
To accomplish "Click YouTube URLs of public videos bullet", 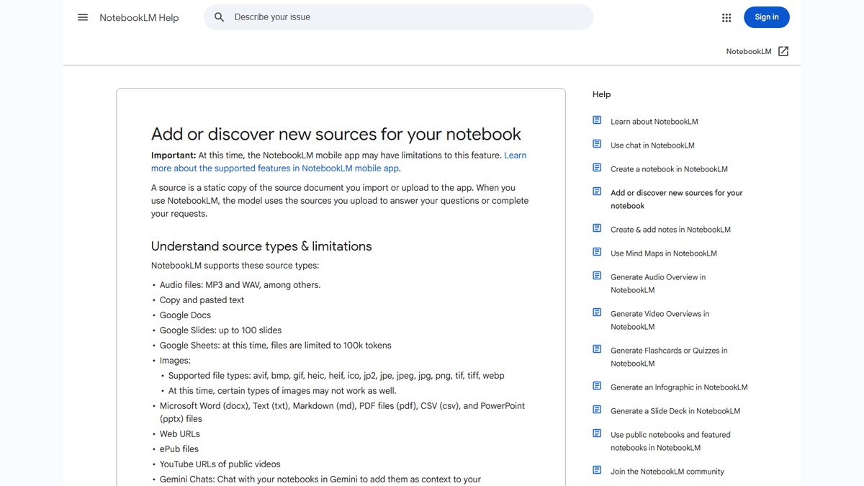I will tap(220, 464).
